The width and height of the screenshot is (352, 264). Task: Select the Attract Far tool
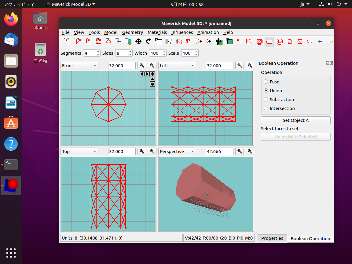[x=199, y=41]
